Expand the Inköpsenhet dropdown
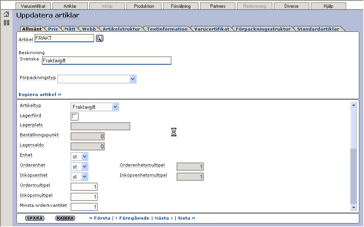 (x=79, y=177)
